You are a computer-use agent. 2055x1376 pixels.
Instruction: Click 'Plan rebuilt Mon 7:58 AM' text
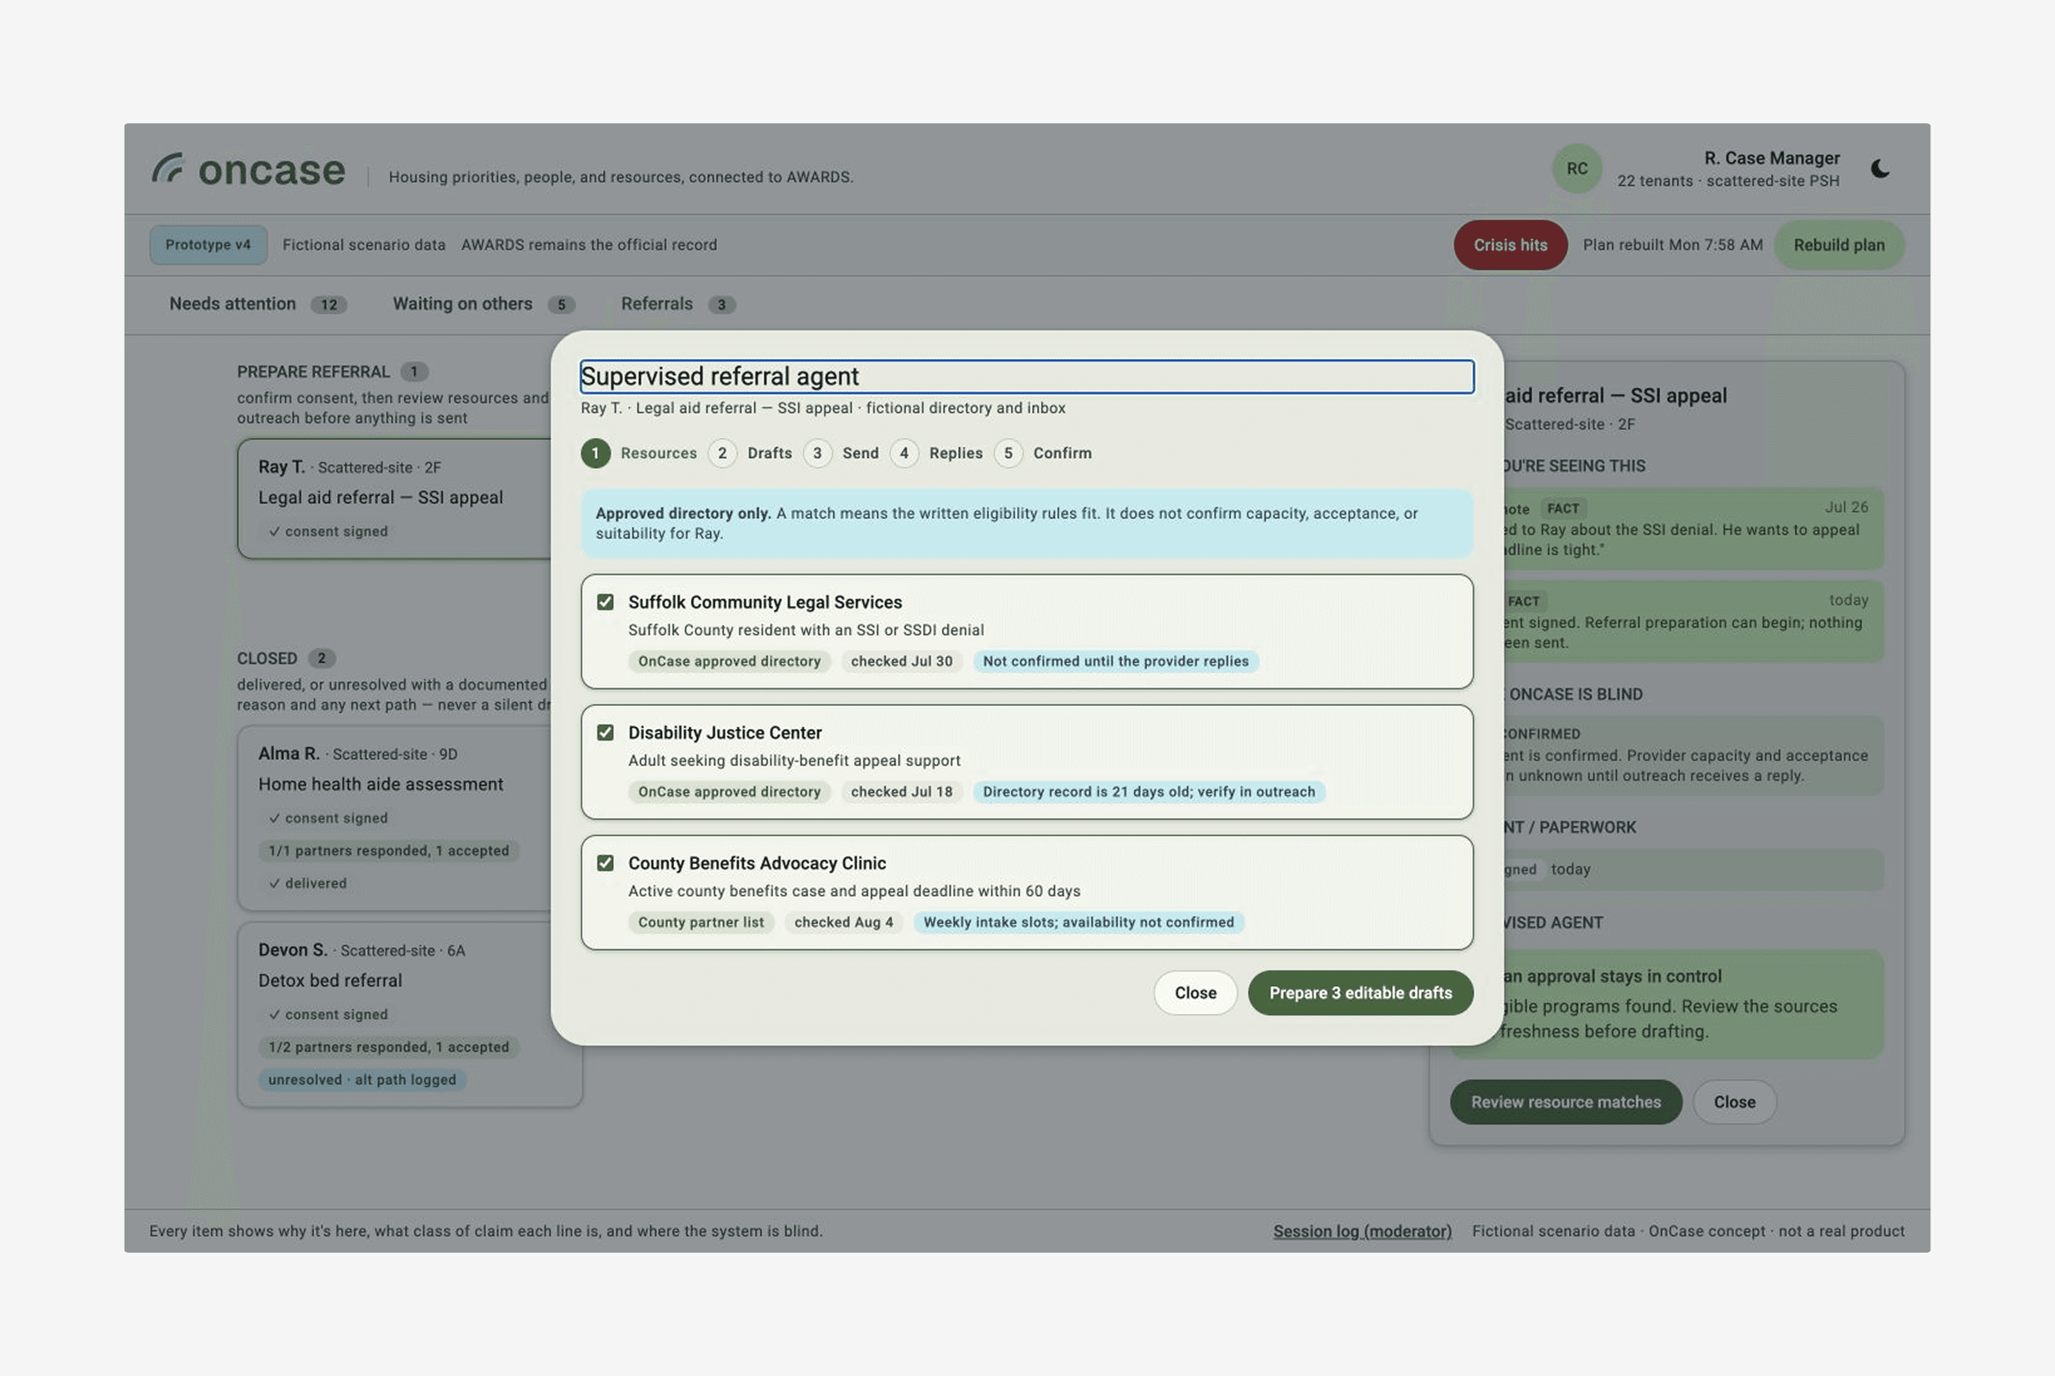[1673, 245]
